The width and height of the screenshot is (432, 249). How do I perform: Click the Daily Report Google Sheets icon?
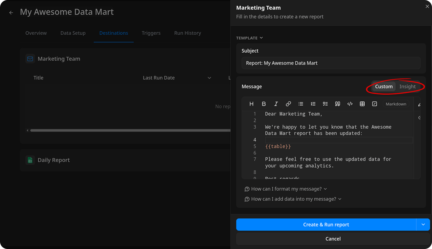[30, 160]
